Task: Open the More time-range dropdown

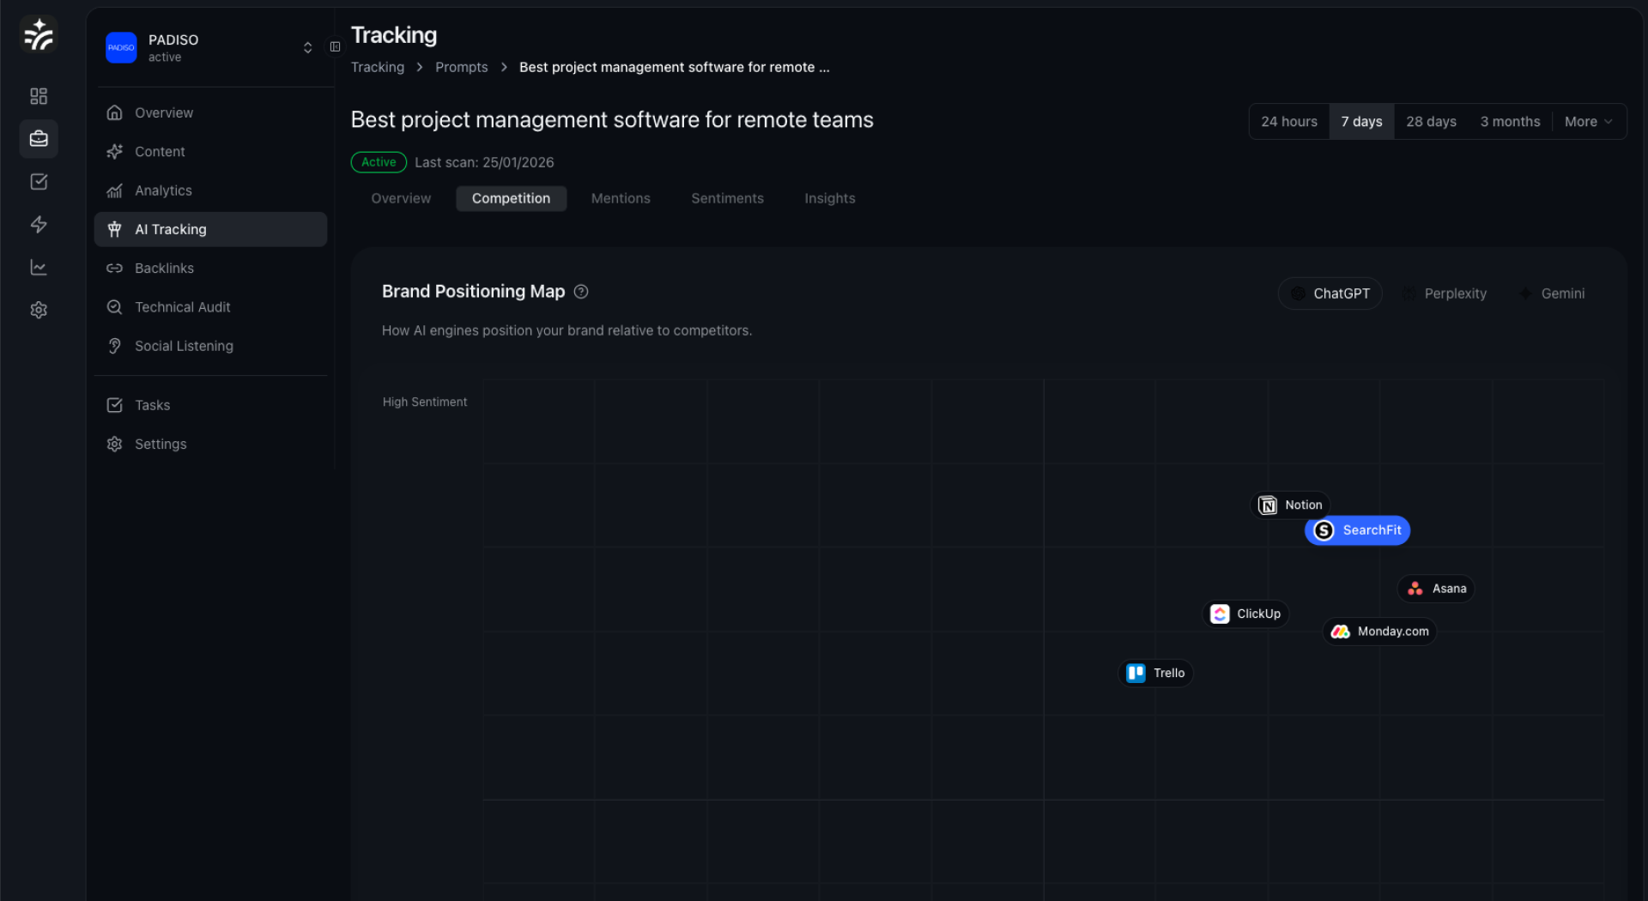Action: 1587,121
